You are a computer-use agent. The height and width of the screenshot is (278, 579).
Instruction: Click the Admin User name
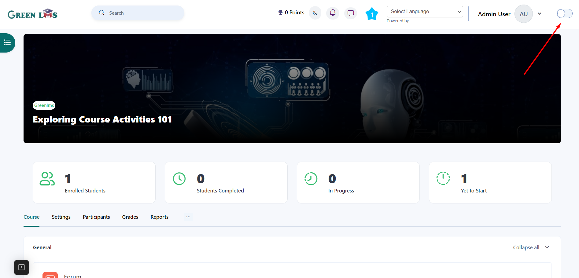494,14
